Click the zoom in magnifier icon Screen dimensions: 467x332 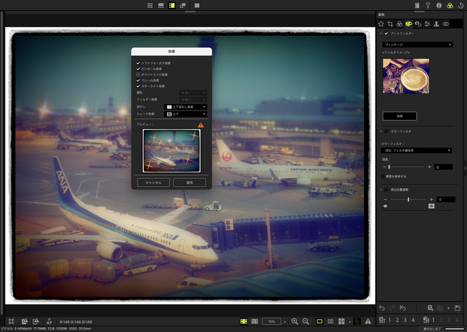pyautogui.click(x=295, y=321)
